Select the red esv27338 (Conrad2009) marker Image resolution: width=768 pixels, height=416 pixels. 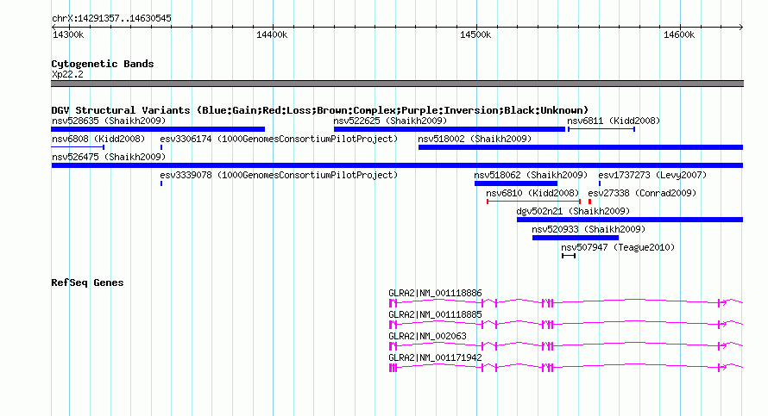[x=589, y=202]
